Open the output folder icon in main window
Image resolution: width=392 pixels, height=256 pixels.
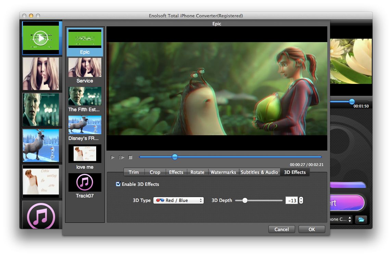[x=361, y=219]
